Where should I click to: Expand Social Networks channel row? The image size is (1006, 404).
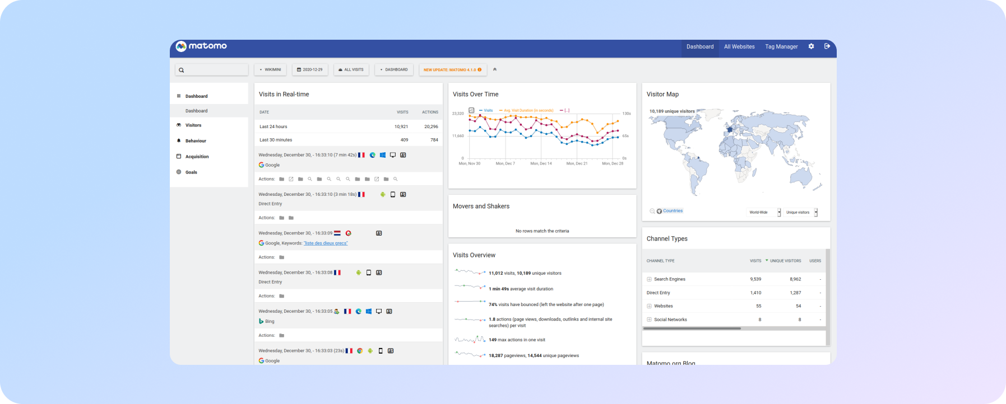click(649, 320)
